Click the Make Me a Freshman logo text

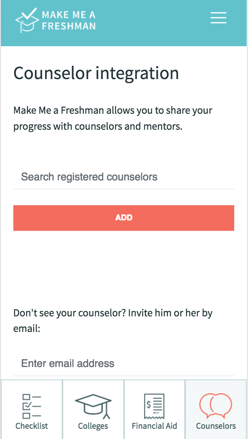click(x=69, y=20)
